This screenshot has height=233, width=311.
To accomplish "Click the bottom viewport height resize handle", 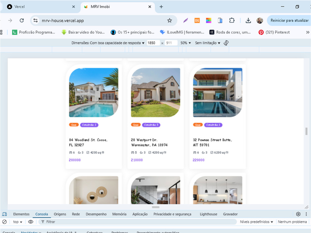I will click(156, 207).
